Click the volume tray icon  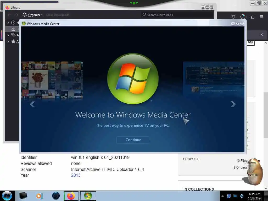point(242,196)
